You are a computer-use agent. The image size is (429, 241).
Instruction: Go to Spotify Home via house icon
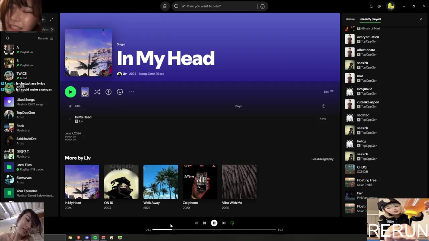(165, 6)
